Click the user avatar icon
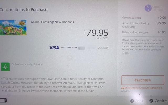 (x=148, y=8)
